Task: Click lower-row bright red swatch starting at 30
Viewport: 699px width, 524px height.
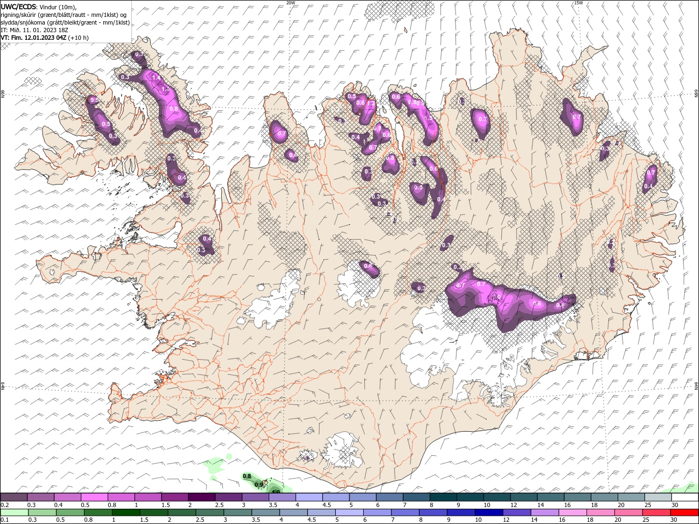Action: coord(684,513)
